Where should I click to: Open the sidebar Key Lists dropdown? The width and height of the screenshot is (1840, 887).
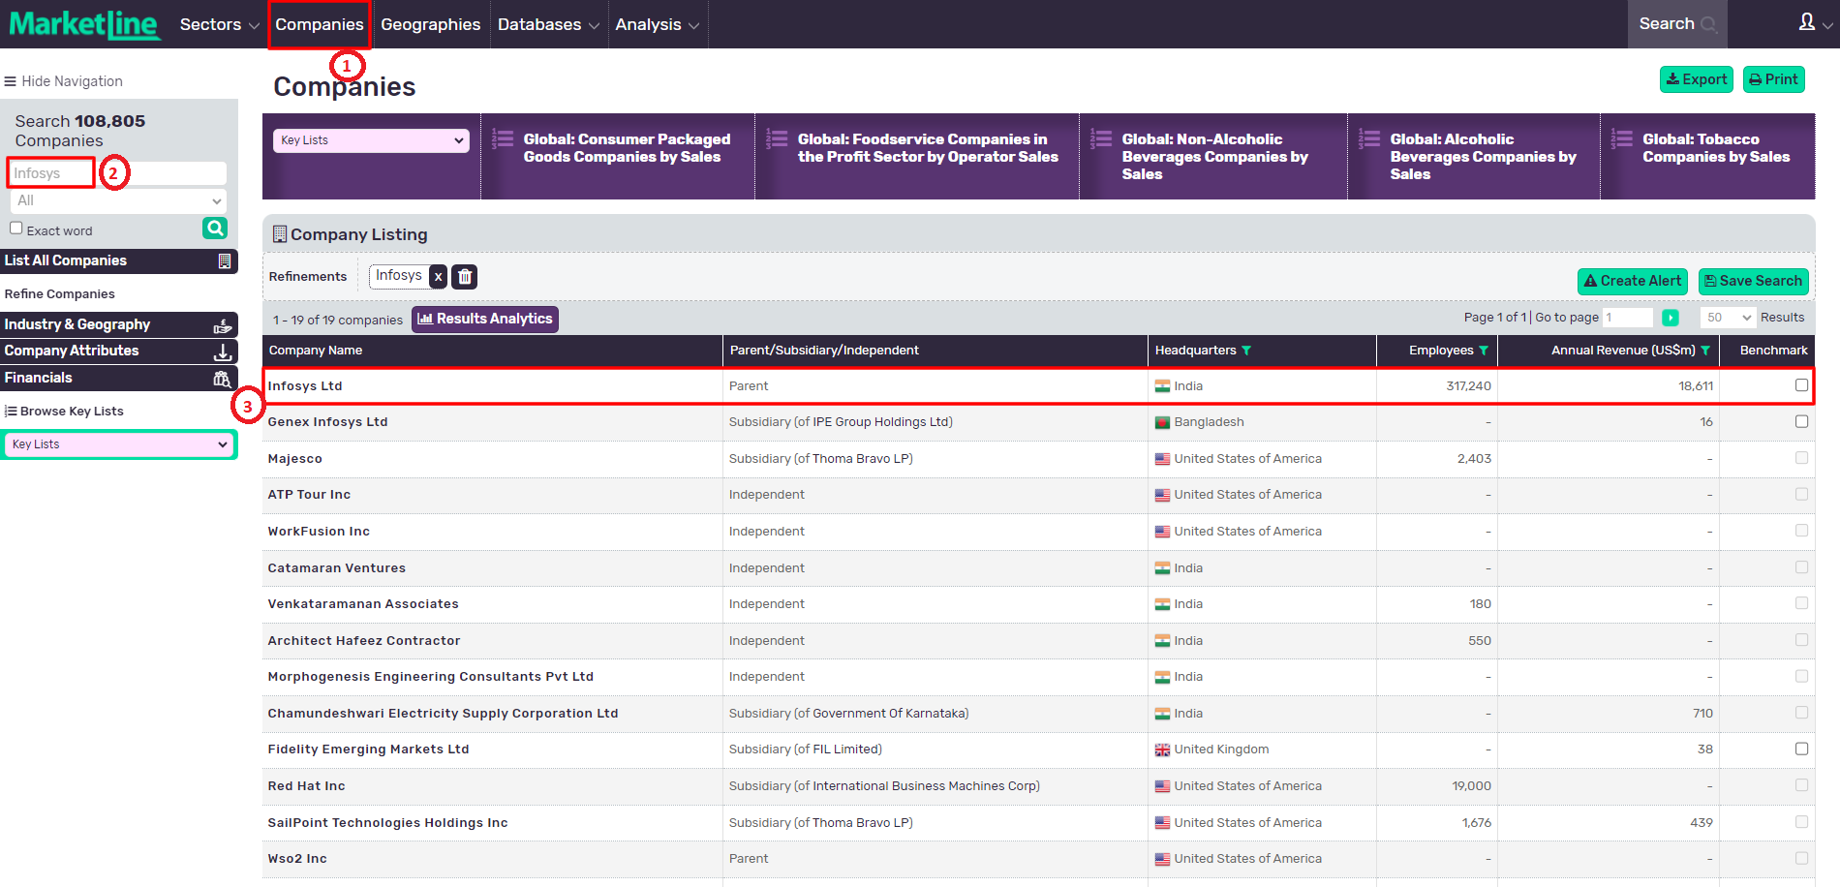[119, 444]
